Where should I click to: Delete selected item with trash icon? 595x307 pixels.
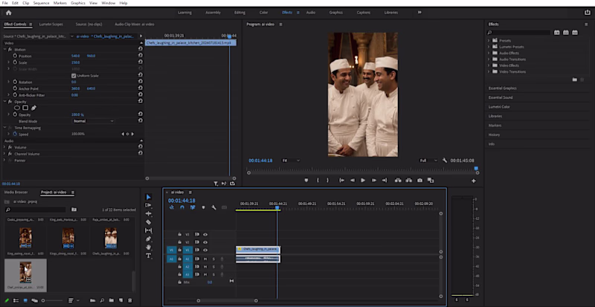(x=130, y=300)
